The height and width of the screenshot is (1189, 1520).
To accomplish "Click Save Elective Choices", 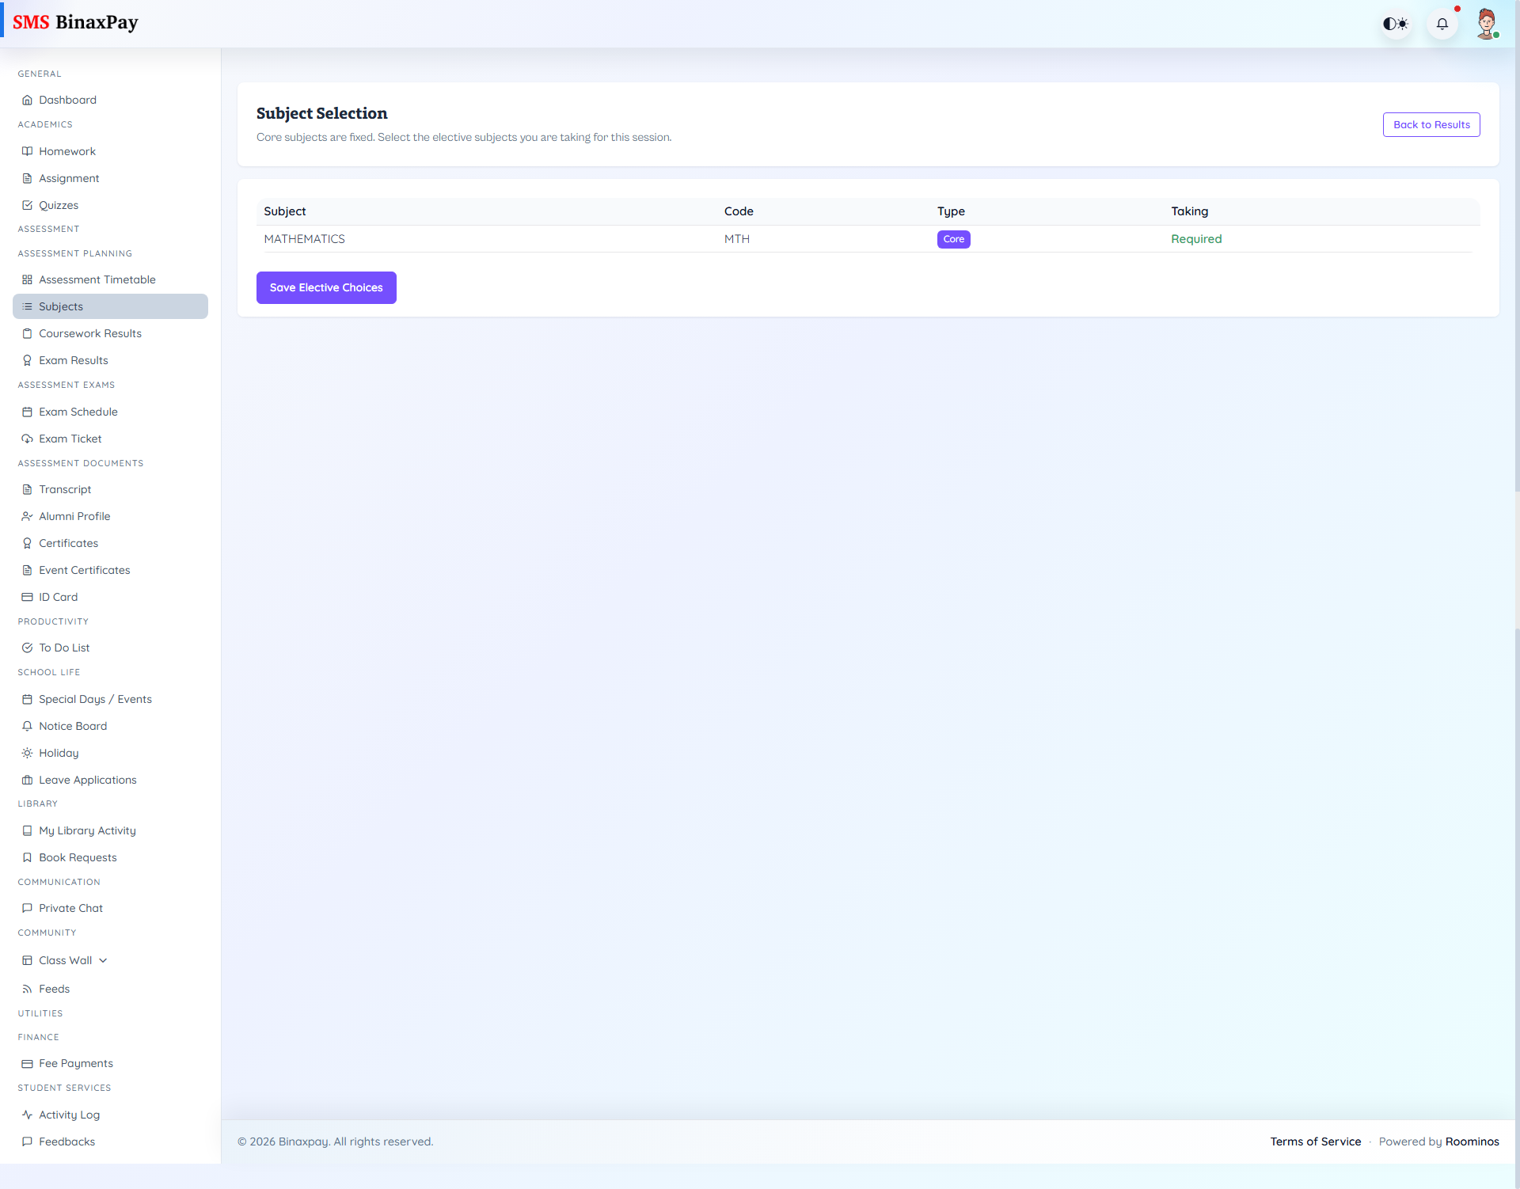I will [x=326, y=287].
